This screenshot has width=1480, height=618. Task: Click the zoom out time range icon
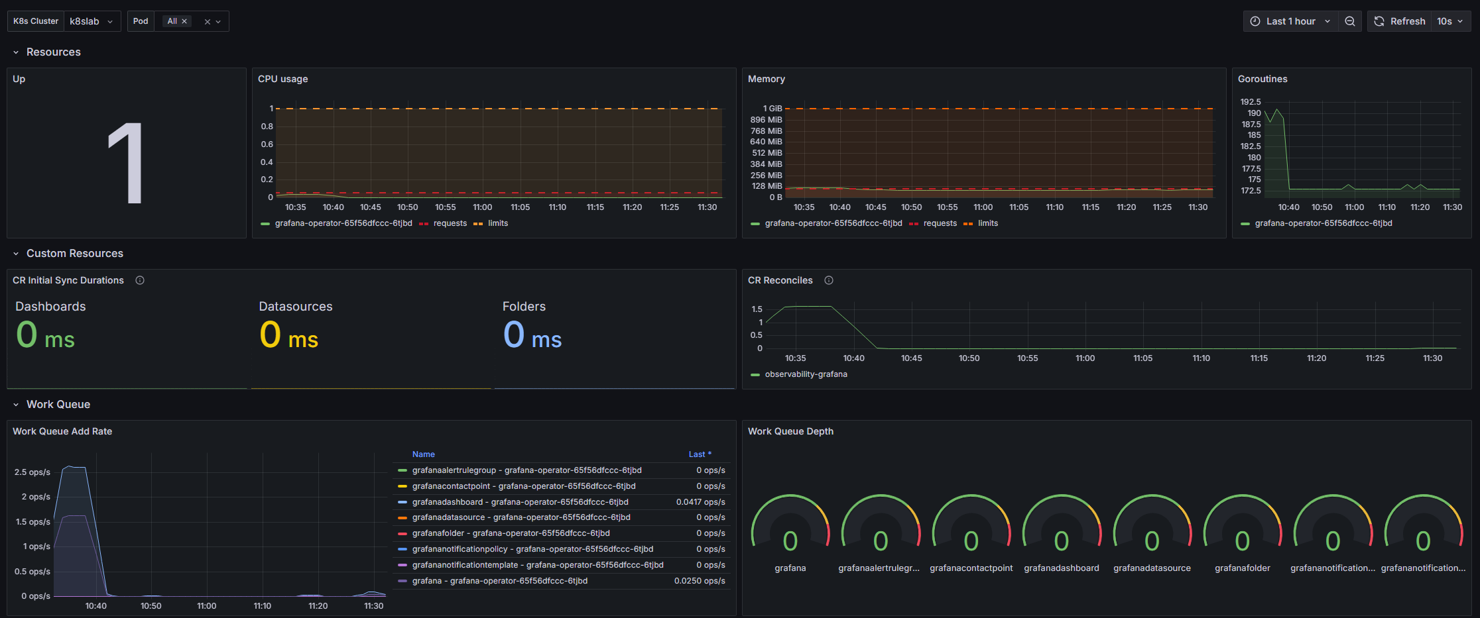coord(1349,21)
